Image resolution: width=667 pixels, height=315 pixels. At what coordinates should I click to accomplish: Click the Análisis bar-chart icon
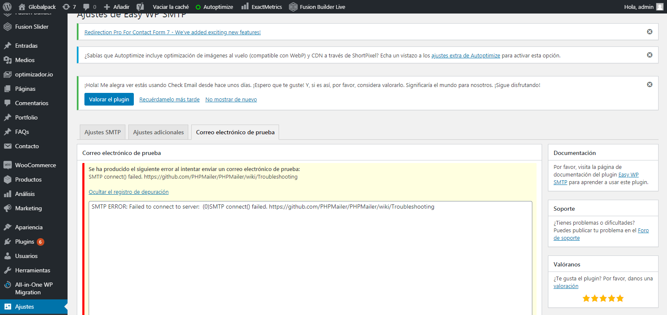(x=8, y=194)
